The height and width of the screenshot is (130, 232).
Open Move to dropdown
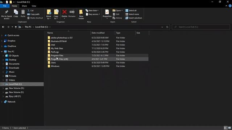pos(49,14)
